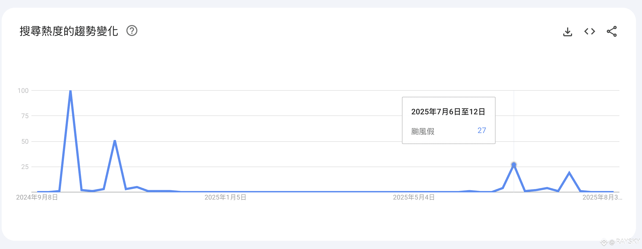Screen dimensions: 642x249
Task: Click the truncated 2025年8月3... axis label
Action: tap(602, 197)
